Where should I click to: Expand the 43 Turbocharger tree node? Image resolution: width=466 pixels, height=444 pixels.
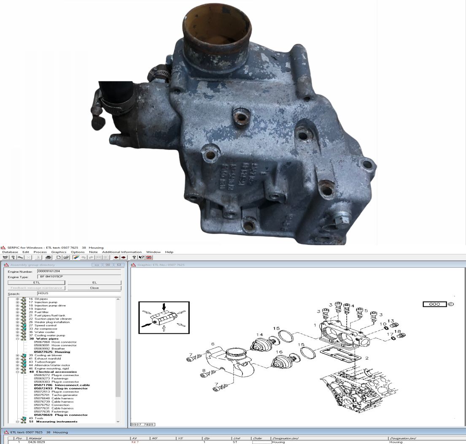(18, 362)
